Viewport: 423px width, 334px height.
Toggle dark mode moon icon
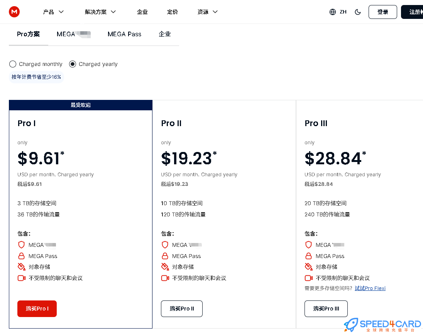pyautogui.click(x=358, y=12)
